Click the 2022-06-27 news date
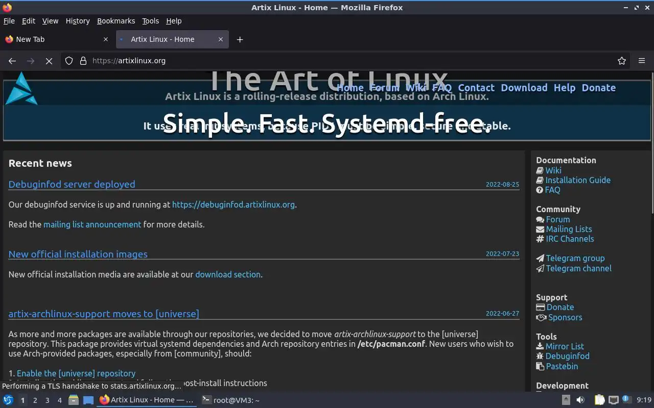The width and height of the screenshot is (654, 408). click(x=502, y=314)
